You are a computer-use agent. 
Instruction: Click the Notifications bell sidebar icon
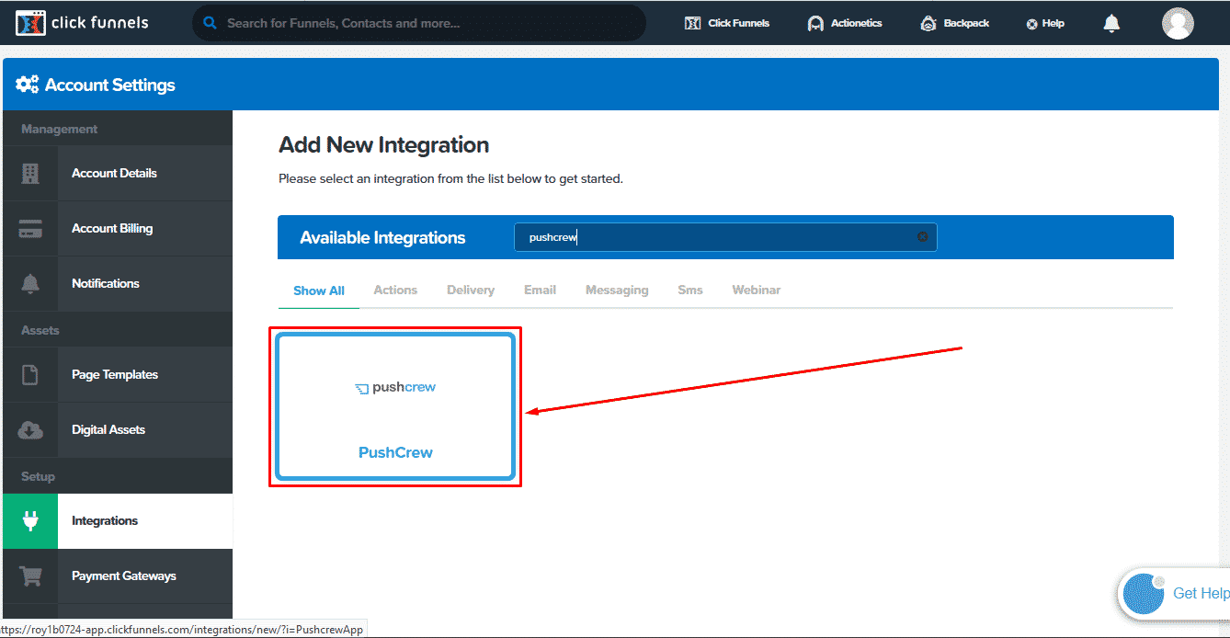pyautogui.click(x=30, y=283)
